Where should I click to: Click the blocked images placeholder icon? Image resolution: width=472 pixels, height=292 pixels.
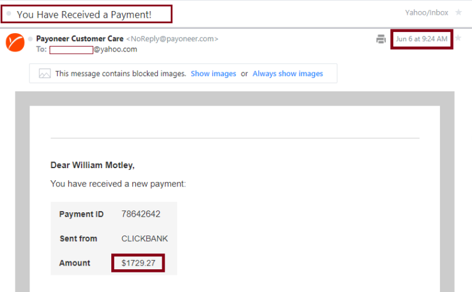click(x=44, y=73)
